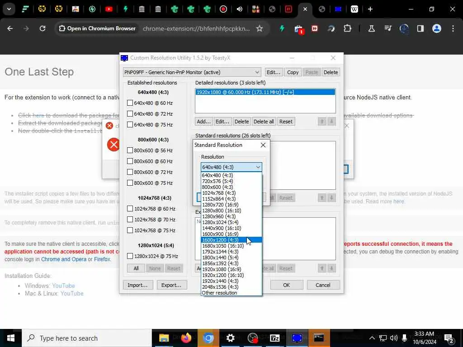The image size is (463, 347).
Task: Confirm with the main OK button
Action: click(x=286, y=285)
